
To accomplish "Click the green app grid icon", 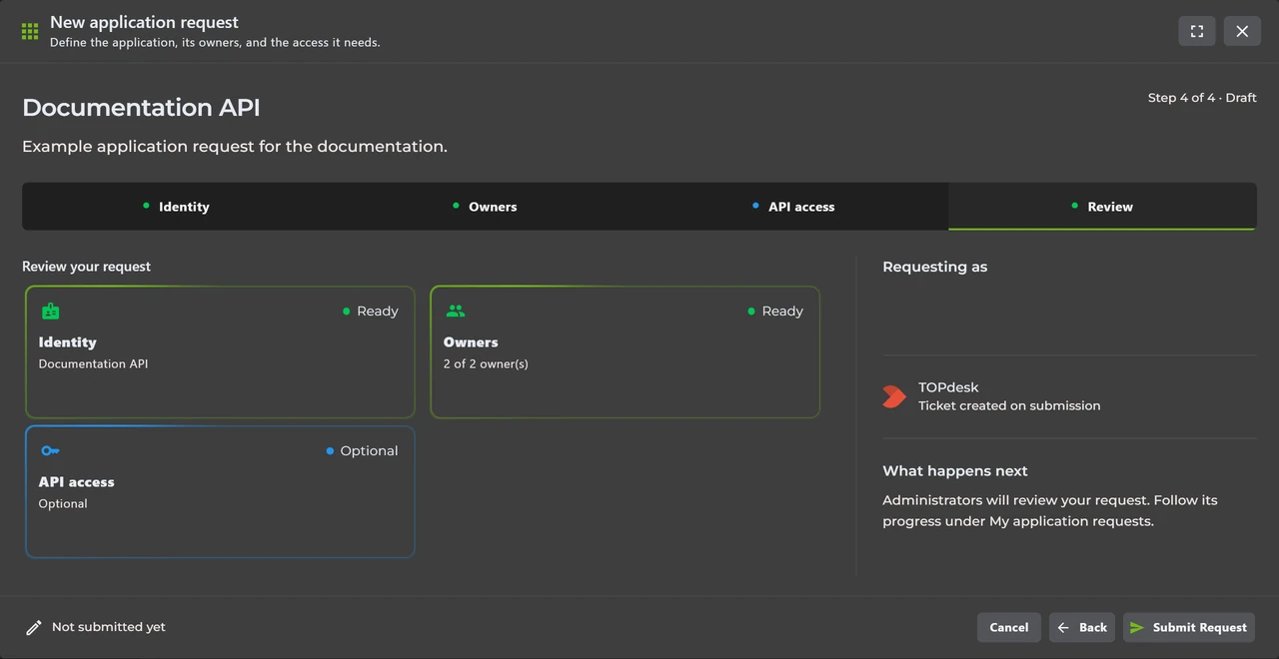I will [30, 31].
